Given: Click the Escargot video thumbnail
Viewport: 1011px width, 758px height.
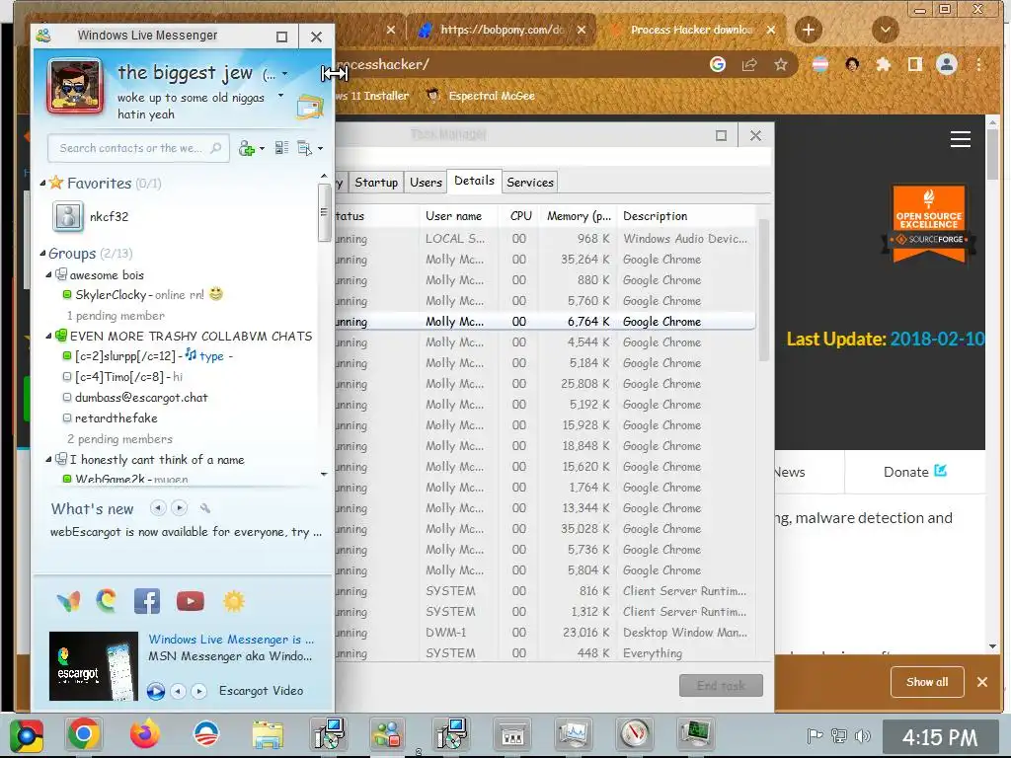Looking at the screenshot, I should 94,666.
